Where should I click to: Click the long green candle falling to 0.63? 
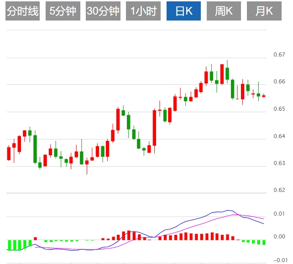click(35, 149)
